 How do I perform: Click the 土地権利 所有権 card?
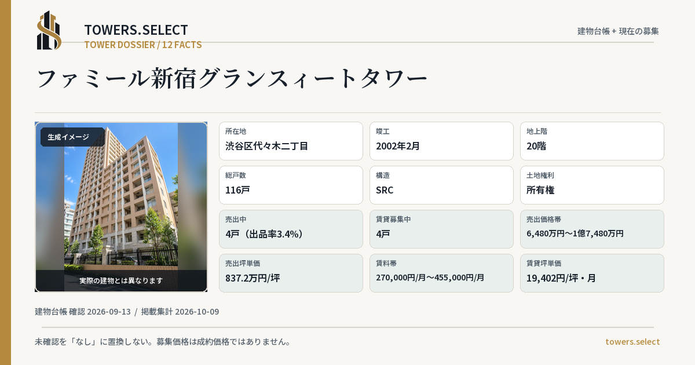[592, 185]
